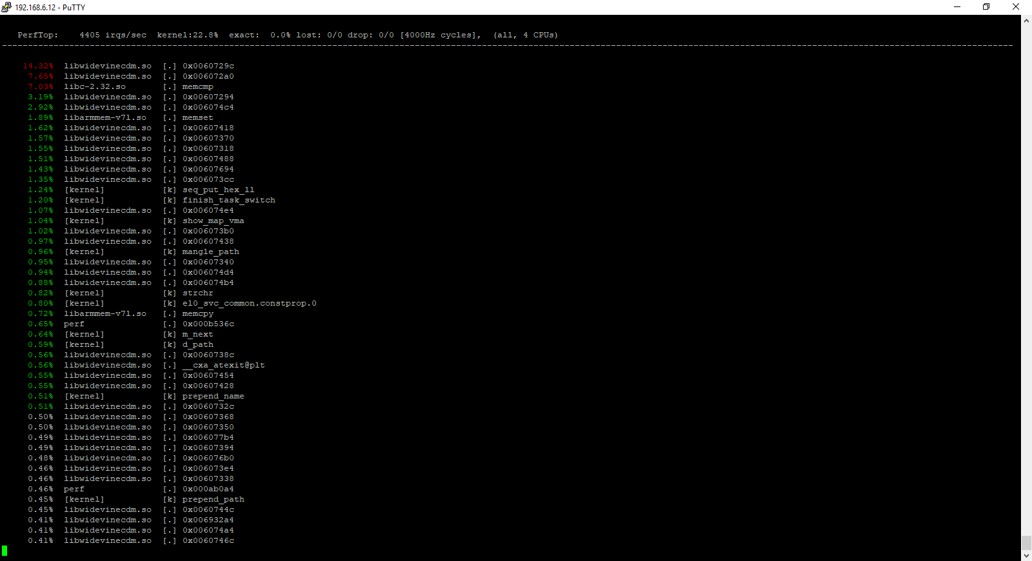Open the PuTTY system menu icon
The image size is (1032, 561).
[x=6, y=7]
